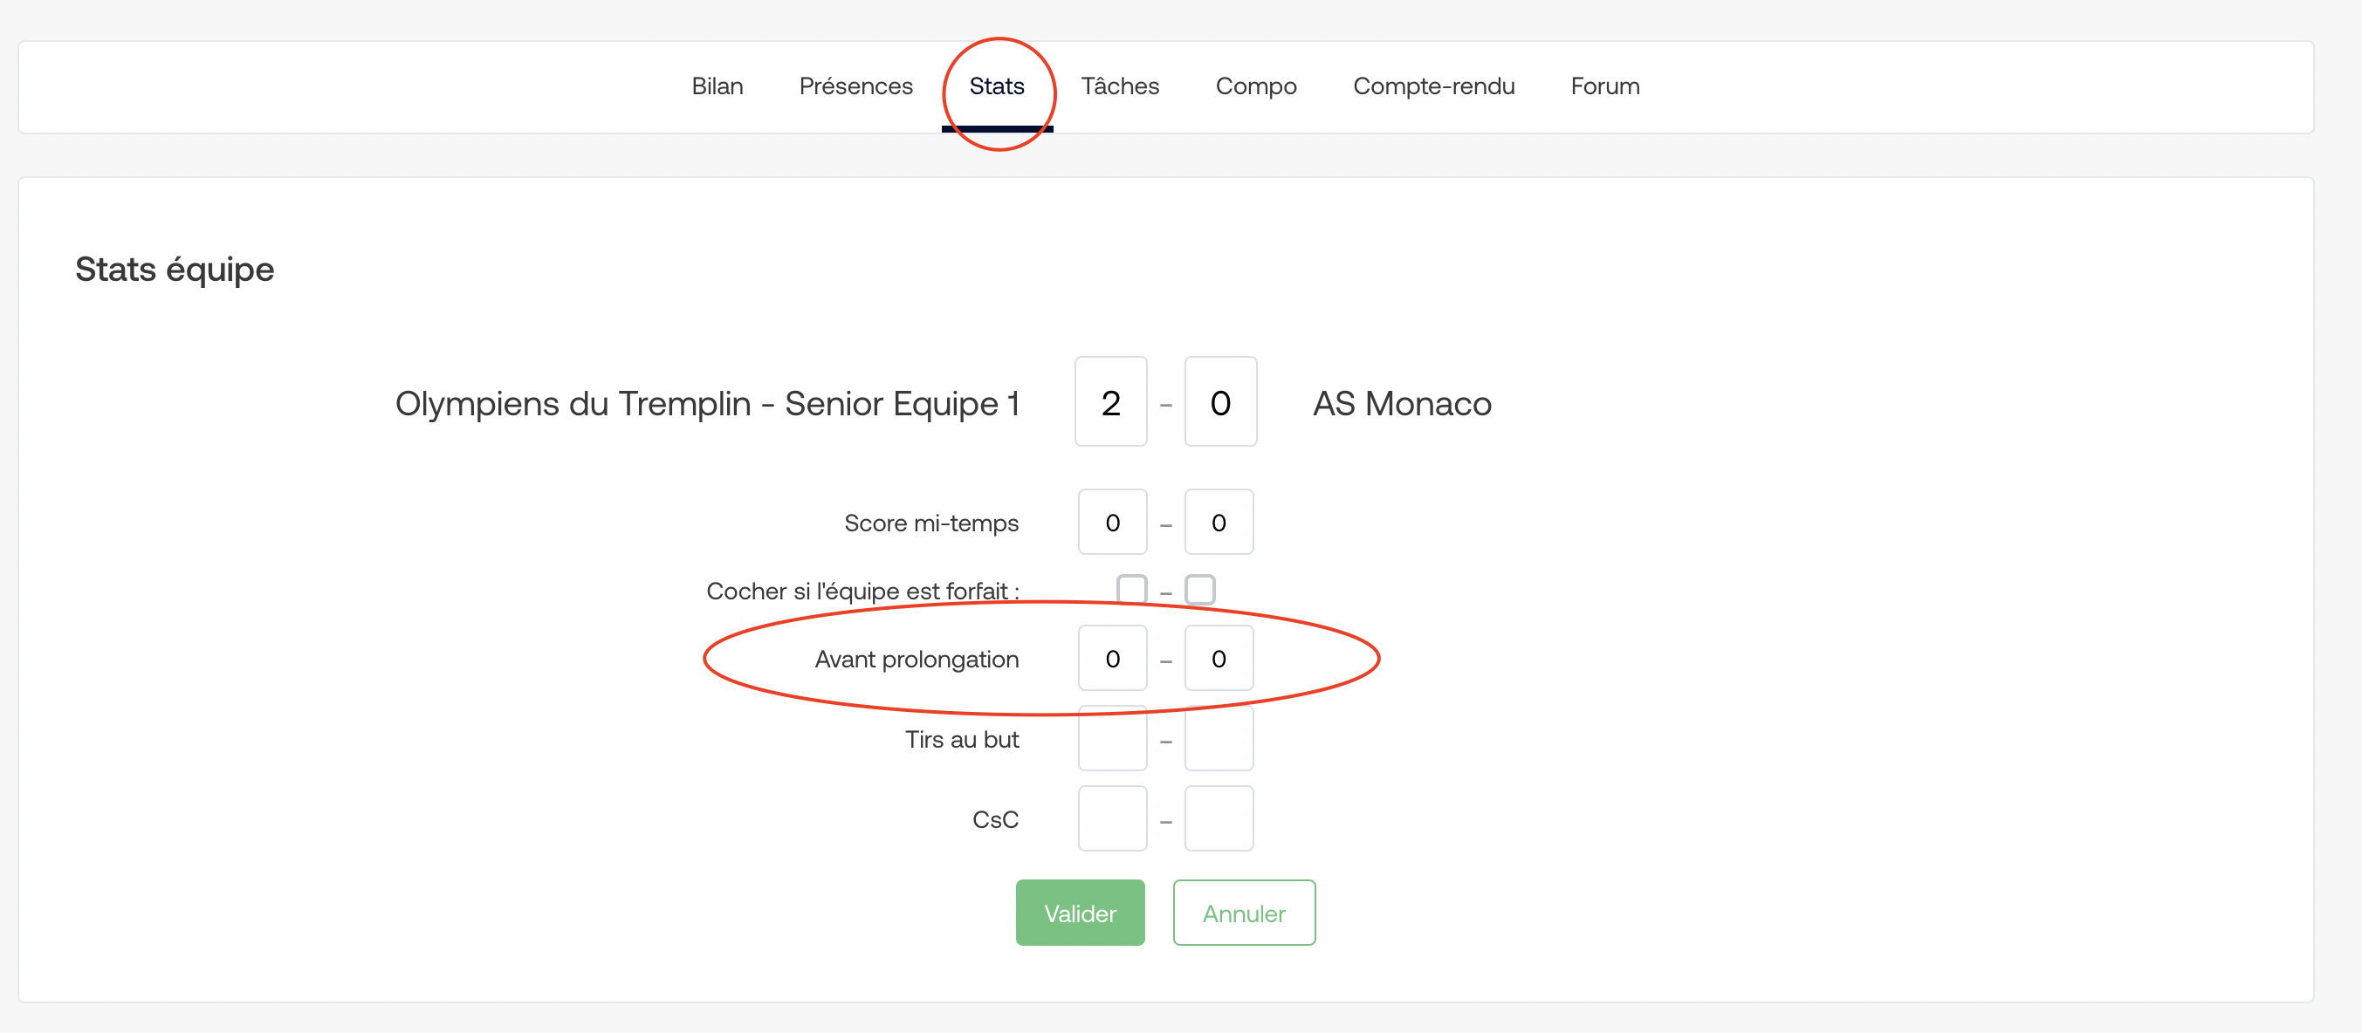2362x1033 pixels.
Task: Open the Compo tab
Action: [1256, 86]
